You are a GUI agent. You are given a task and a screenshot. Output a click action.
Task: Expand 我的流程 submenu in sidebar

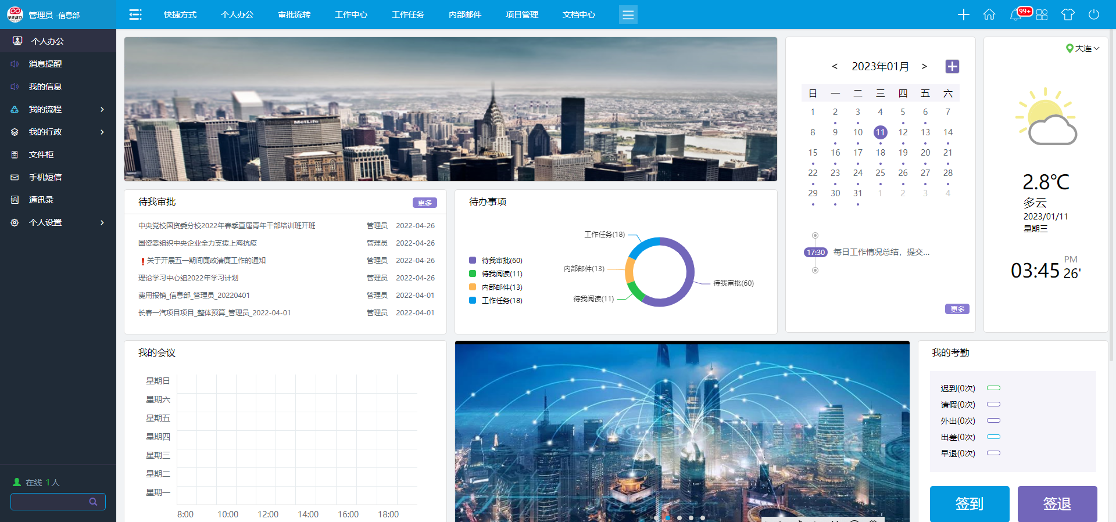[58, 109]
